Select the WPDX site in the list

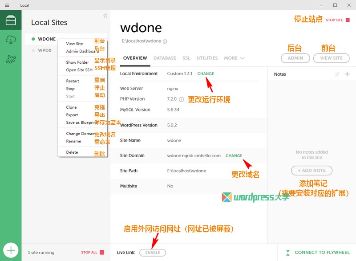pos(45,50)
